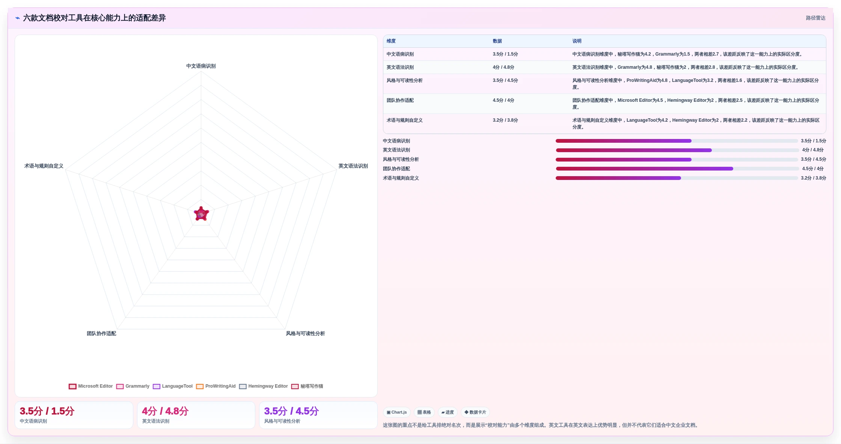Click radar axis label 英文语法识别
Viewport: 841px width, 444px height.
[x=353, y=166]
